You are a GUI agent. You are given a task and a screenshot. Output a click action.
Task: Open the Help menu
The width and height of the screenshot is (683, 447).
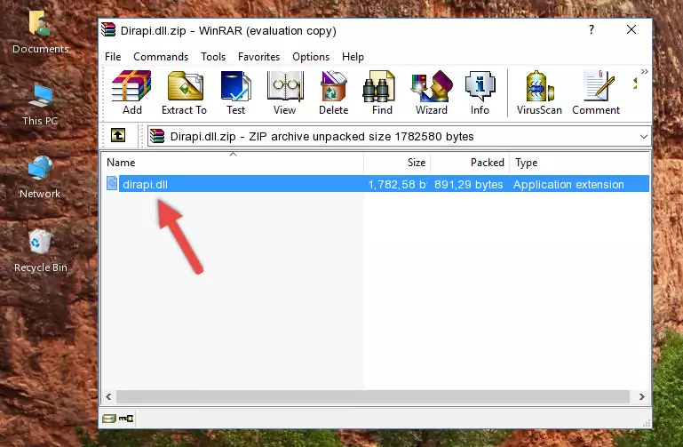click(353, 57)
